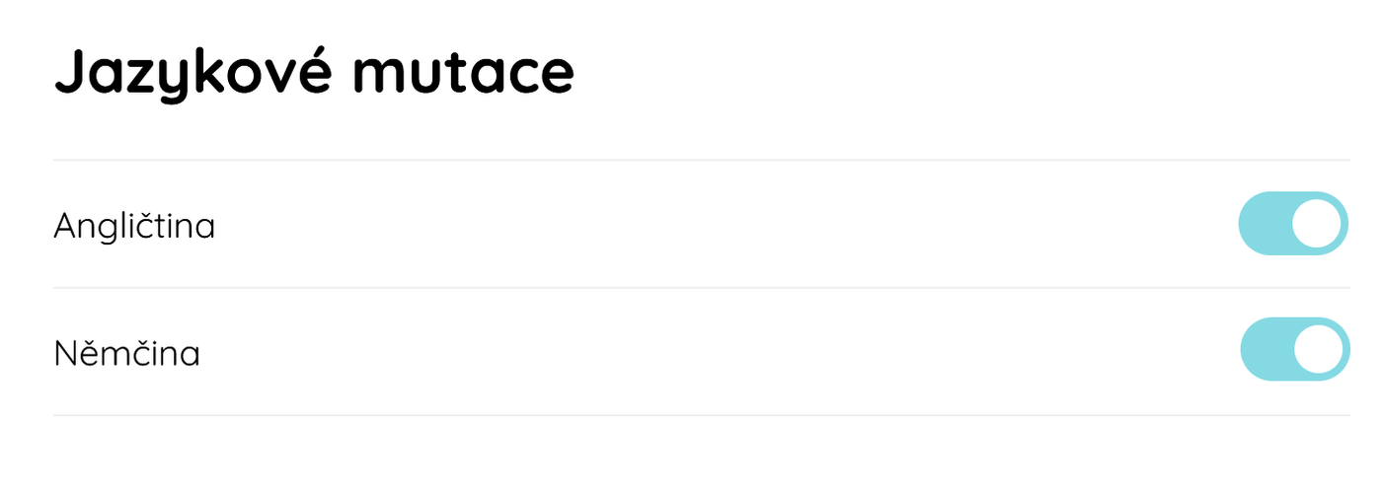
Task: Disable the German language mutation
Action: [x=1294, y=349]
